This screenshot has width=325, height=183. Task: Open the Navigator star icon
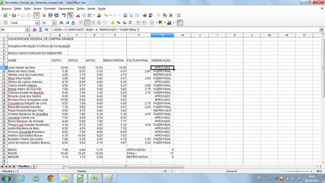coord(159,15)
